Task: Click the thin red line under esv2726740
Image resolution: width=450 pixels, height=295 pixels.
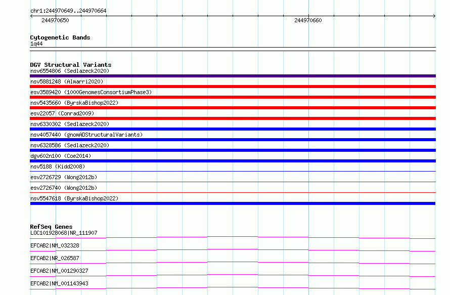Action: click(233, 192)
